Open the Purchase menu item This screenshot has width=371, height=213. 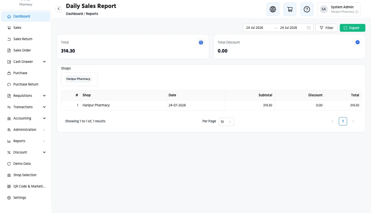point(26,73)
